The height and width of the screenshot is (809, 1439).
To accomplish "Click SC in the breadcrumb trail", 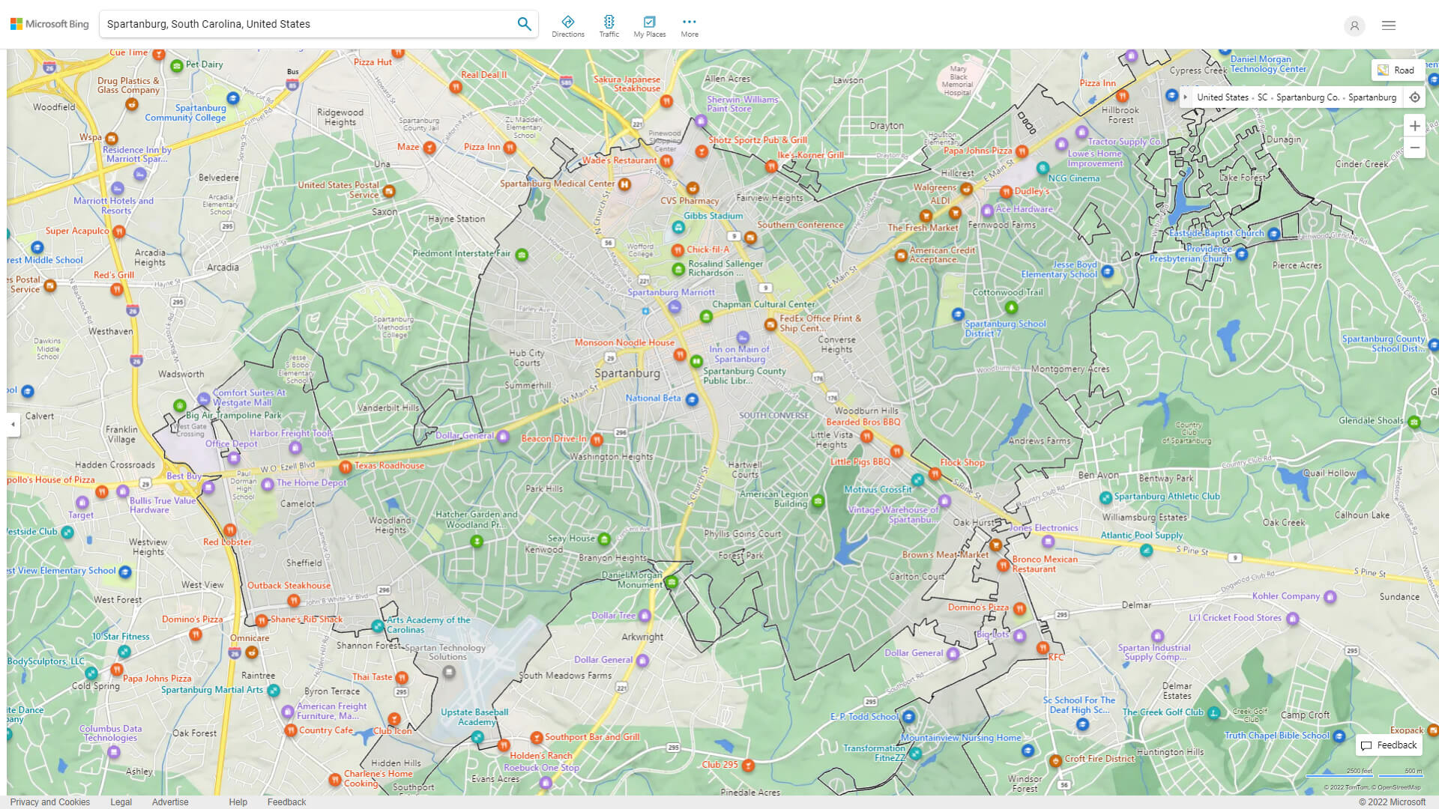I will (x=1263, y=97).
